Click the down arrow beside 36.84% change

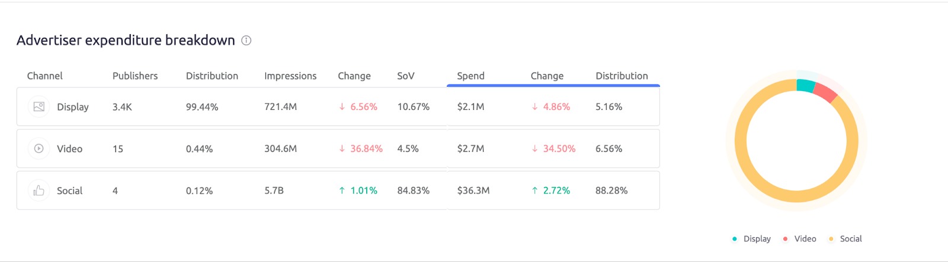pos(342,148)
